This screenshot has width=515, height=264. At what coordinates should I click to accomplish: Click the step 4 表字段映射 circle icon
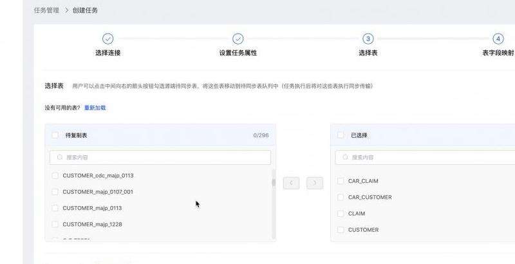[x=498, y=39]
